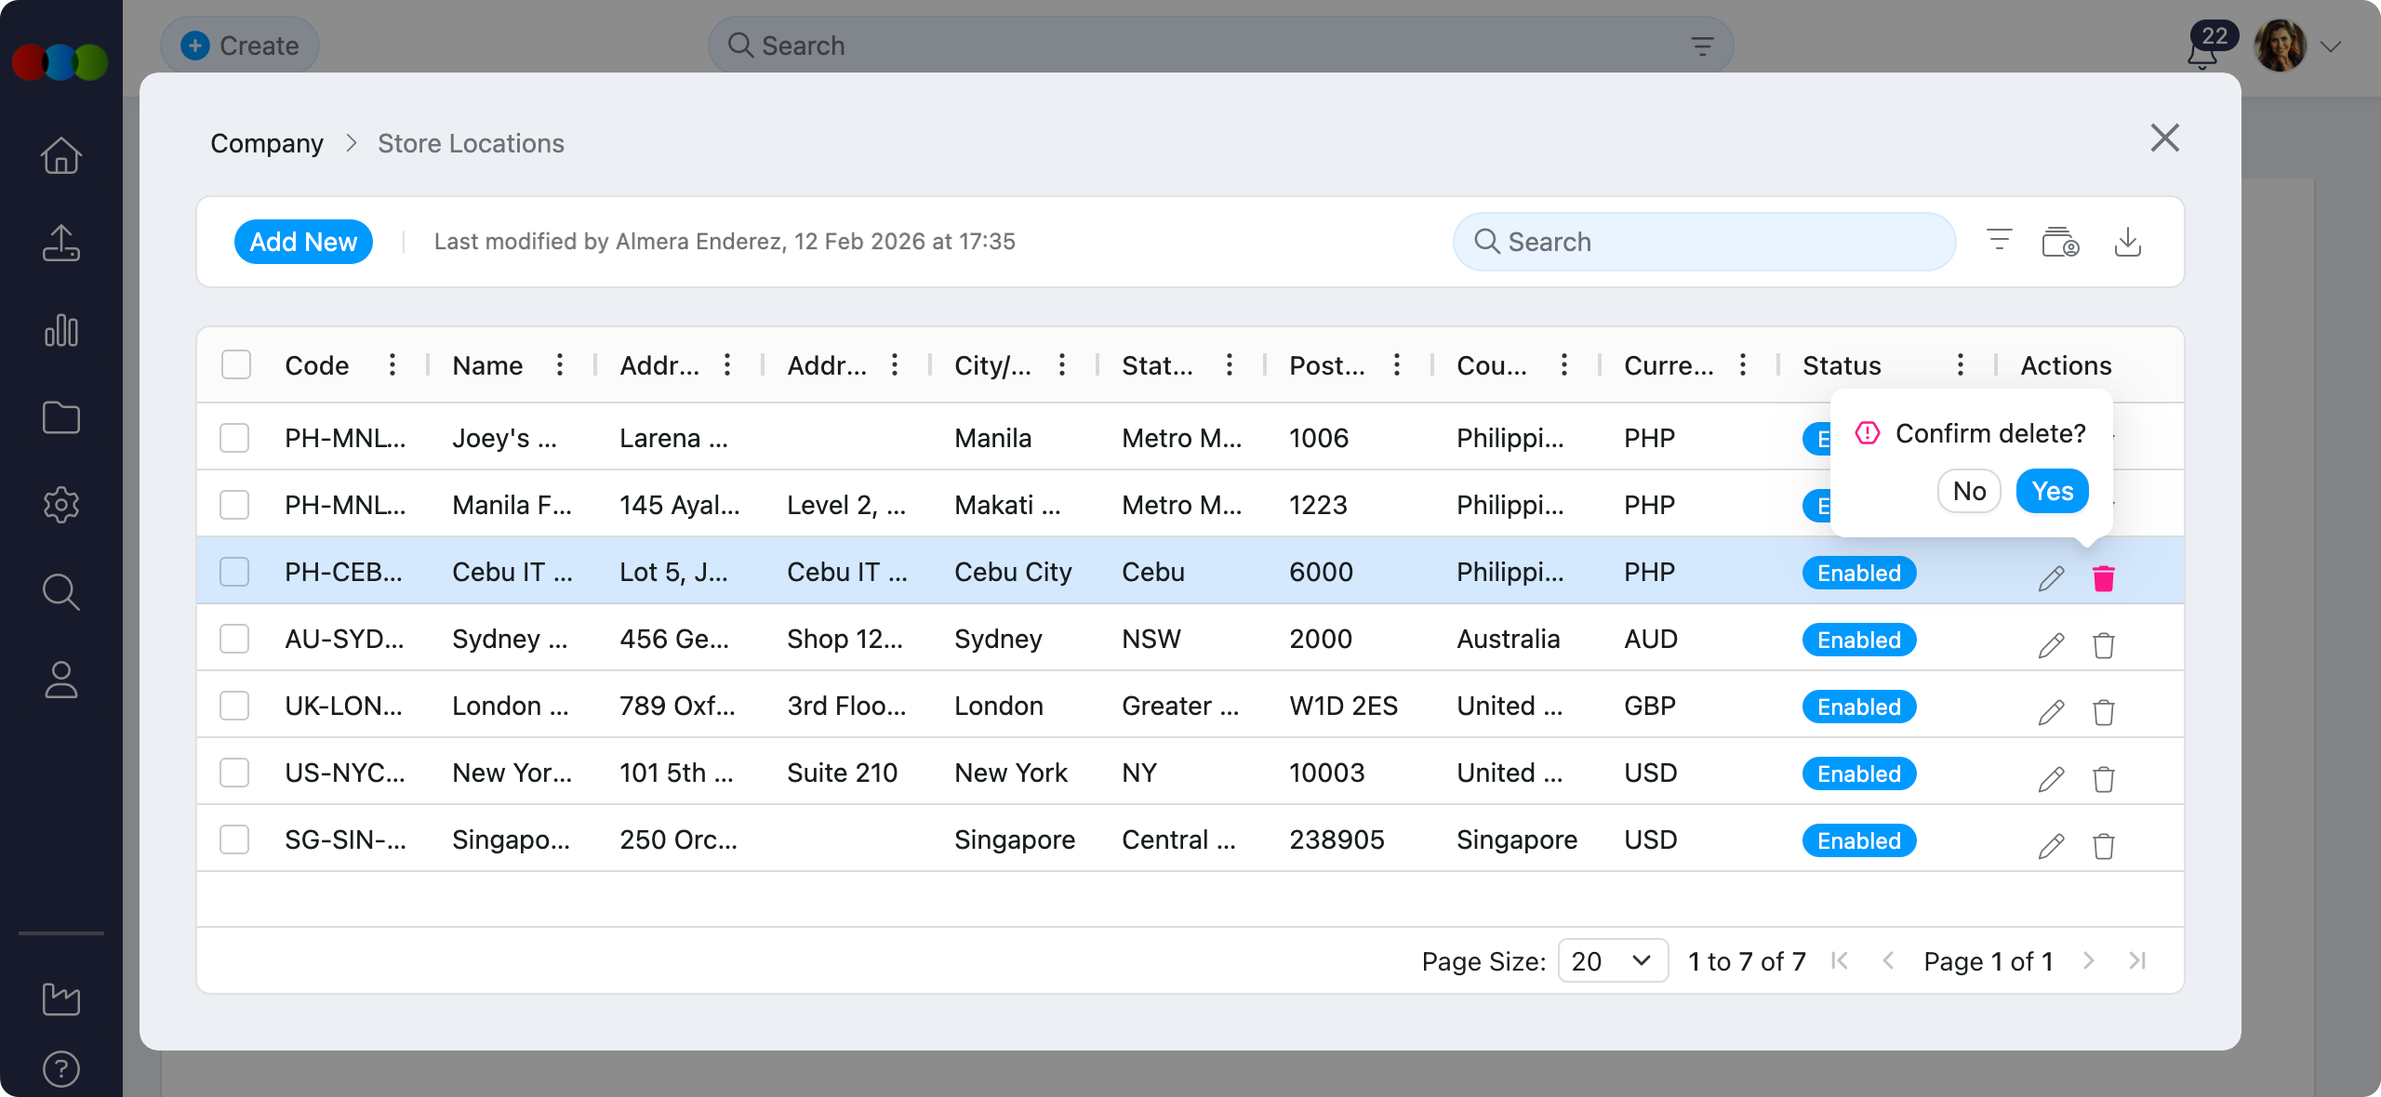This screenshot has width=2381, height=1097.
Task: Tick the checkbox for US-NYC row
Action: pyautogui.click(x=234, y=773)
